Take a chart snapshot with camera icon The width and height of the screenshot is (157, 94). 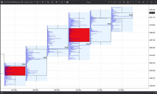click(120, 2)
